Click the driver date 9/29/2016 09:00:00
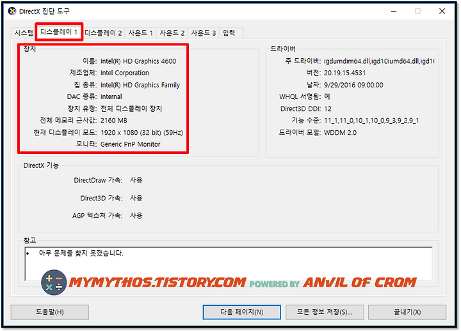The height and width of the screenshot is (332, 461). 353,85
